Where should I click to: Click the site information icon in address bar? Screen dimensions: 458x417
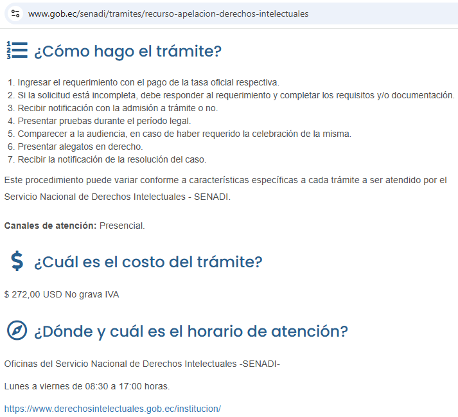pos(15,13)
